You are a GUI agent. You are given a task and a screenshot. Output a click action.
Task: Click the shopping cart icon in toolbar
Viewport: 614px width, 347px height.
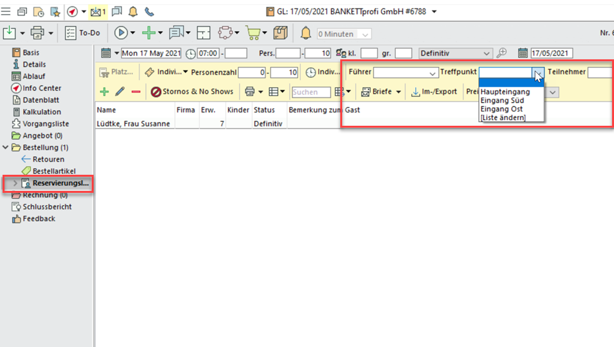tap(252, 33)
